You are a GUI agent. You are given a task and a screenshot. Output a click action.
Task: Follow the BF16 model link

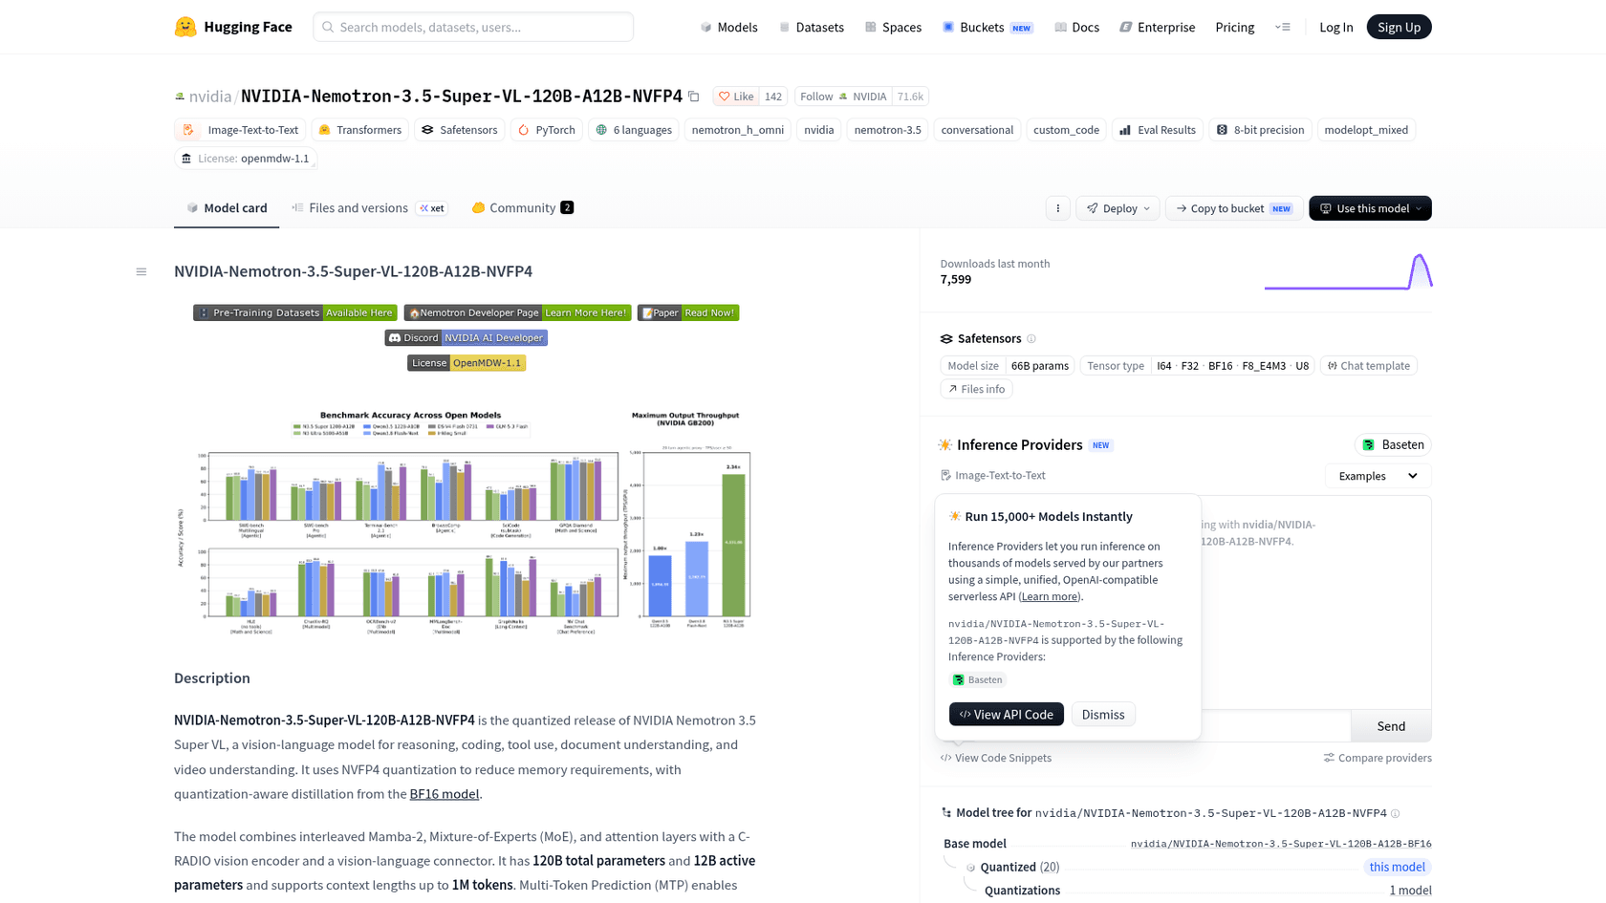tap(445, 794)
